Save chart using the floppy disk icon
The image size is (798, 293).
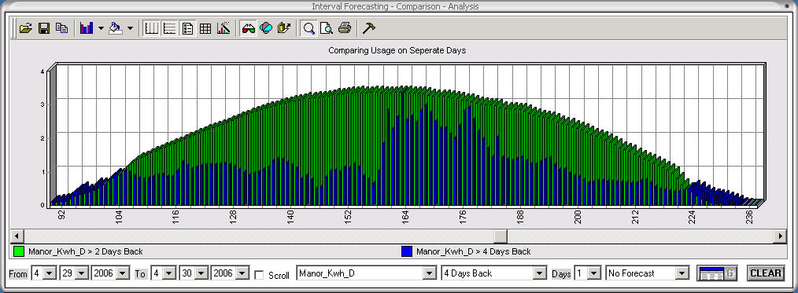click(44, 28)
